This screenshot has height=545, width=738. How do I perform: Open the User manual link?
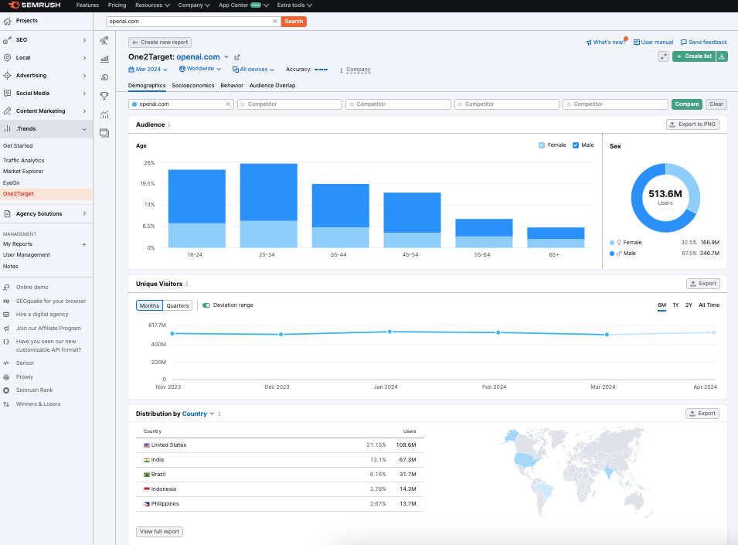pos(653,43)
